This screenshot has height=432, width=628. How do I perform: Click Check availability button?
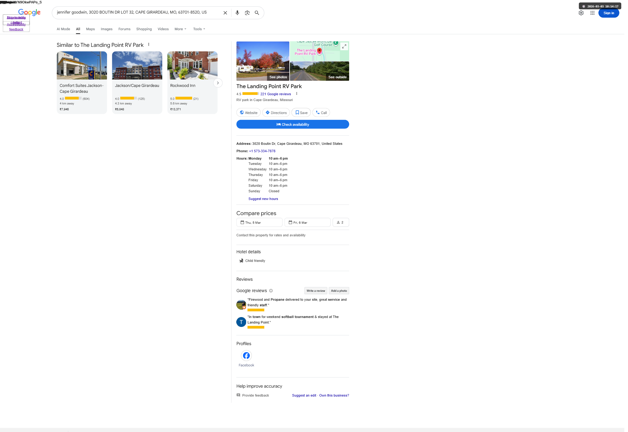coord(293,124)
